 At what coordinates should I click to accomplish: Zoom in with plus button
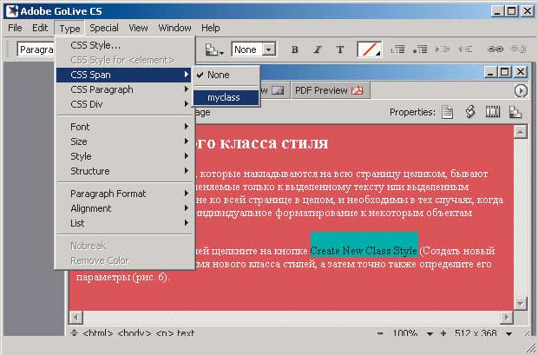[443, 333]
